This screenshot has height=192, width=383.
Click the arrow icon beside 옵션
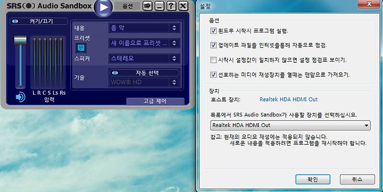(147, 6)
